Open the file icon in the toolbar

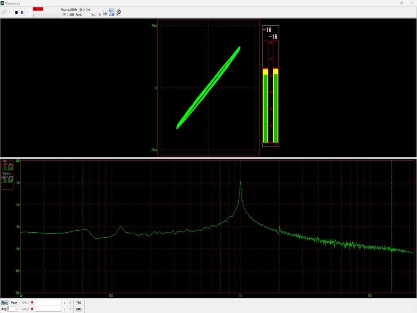click(4, 12)
